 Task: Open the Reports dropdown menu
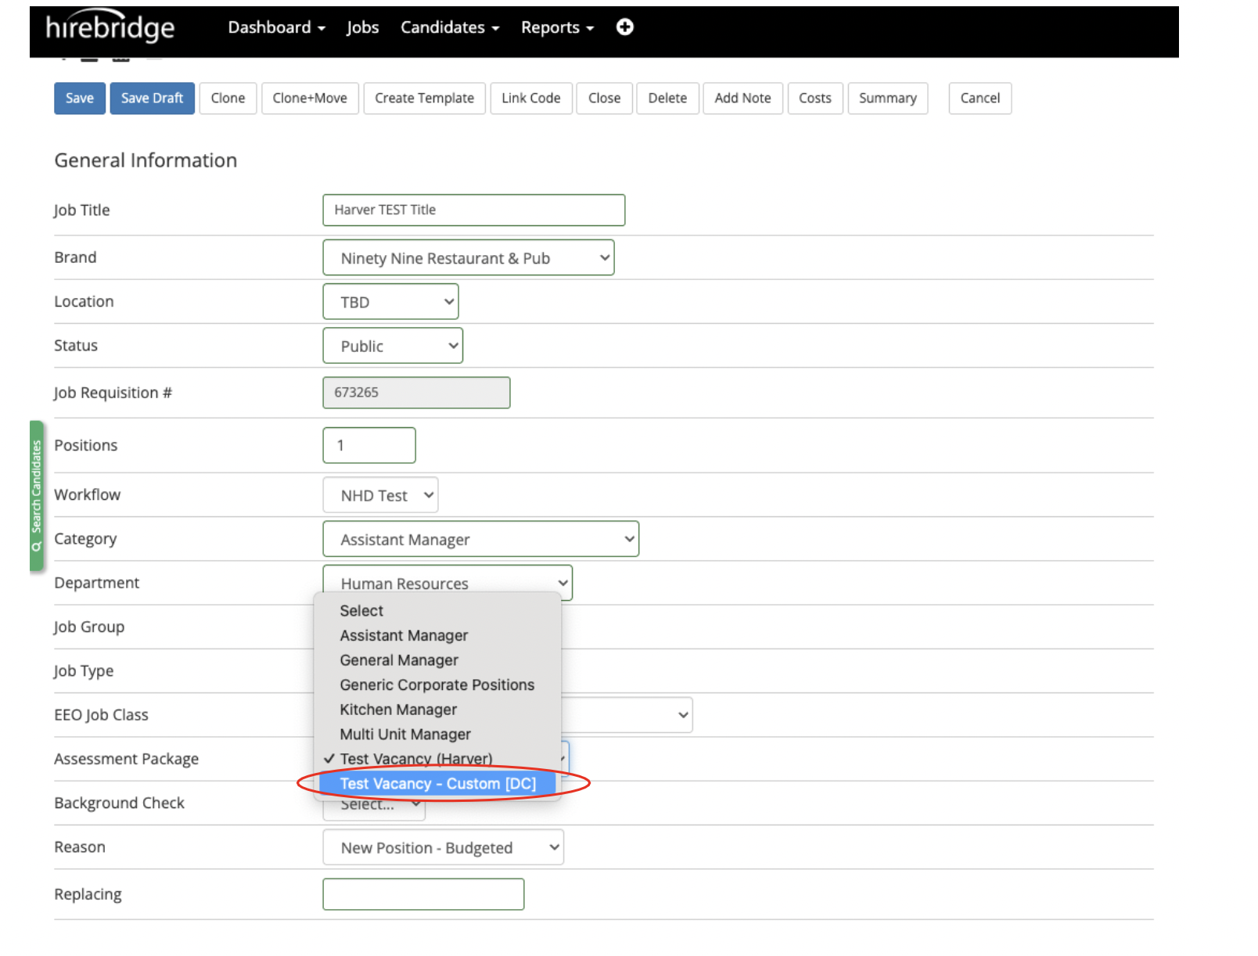[x=557, y=27]
